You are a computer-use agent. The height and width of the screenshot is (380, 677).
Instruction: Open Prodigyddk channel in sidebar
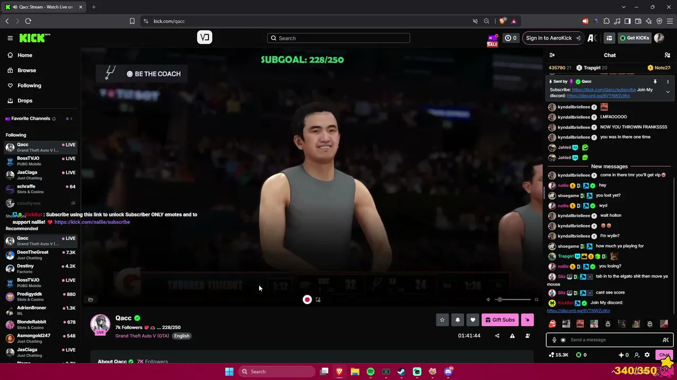coord(41,297)
